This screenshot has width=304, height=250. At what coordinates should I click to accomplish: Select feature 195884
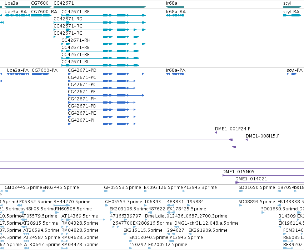pyautogui.click(x=195, y=202)
